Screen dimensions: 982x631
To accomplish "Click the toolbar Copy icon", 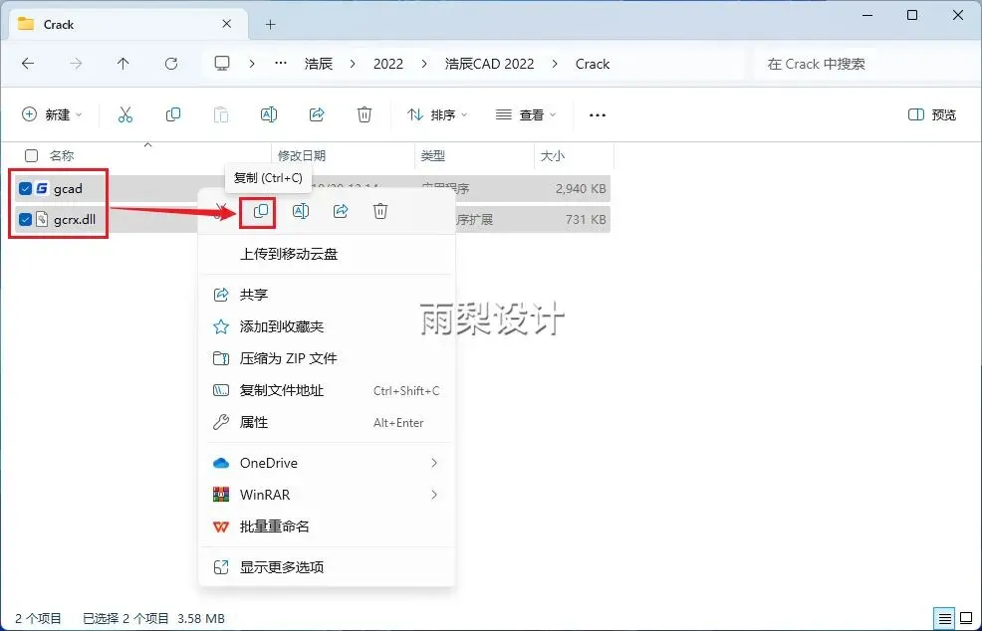I will (x=173, y=114).
